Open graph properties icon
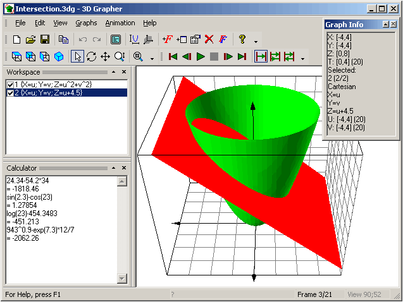Image resolution: width=403 pixels, height=302 pixels. pos(195,40)
